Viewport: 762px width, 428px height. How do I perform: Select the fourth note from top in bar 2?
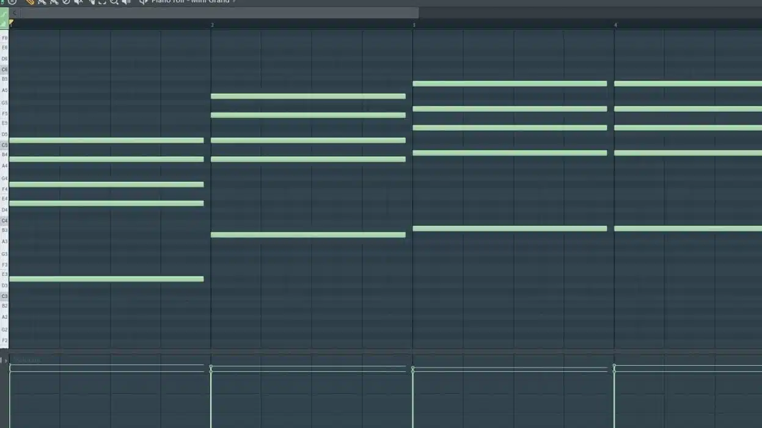[x=308, y=159]
